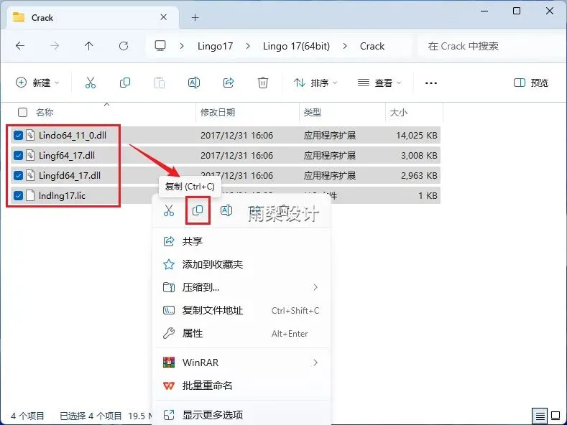The height and width of the screenshot is (425, 567).
Task: Select 复制文件地址 in context menu
Action: [241, 310]
